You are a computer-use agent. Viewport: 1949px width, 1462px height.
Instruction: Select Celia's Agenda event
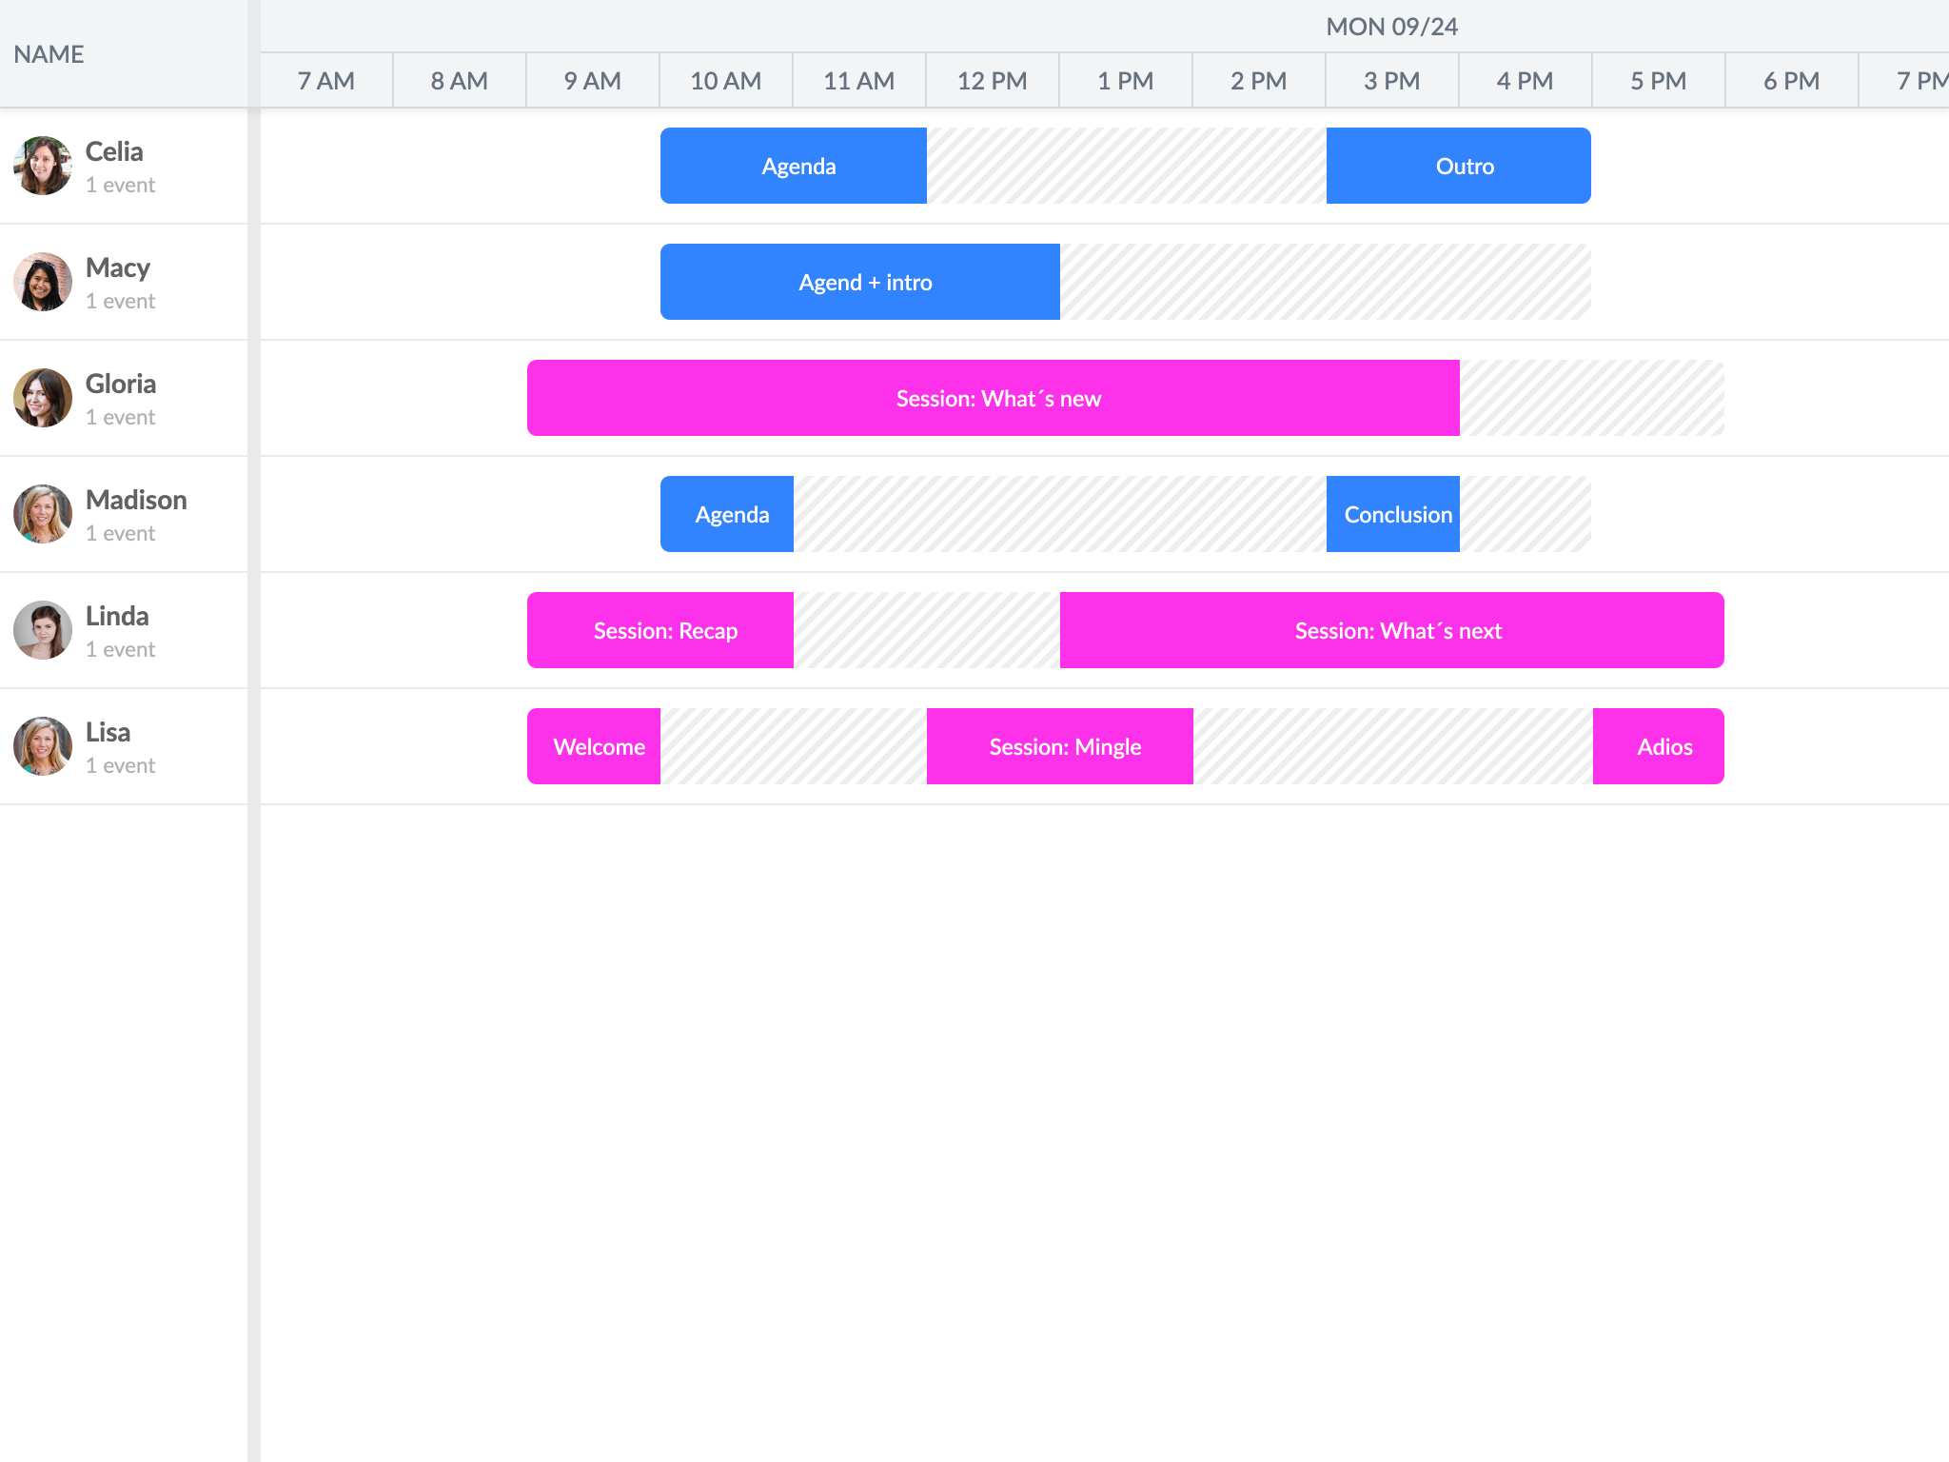794,166
